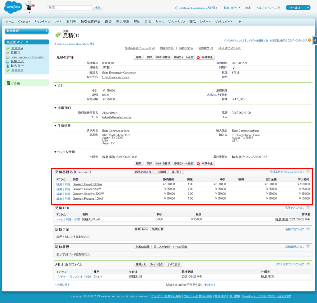Click the file icon next to 見積(1)_V1 in sidebar
The image size is (317, 303).
8,61
